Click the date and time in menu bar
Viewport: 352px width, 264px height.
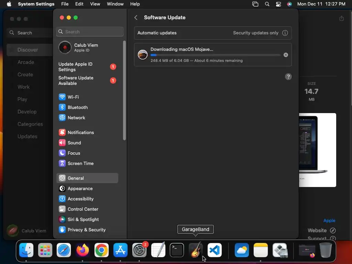pos(321,4)
